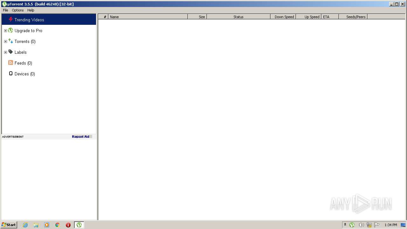Sort by the # column header
The image size is (407, 229).
pos(103,17)
